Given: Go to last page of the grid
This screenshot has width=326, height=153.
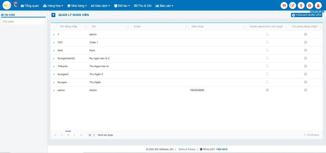Looking at the screenshot, I should [x=81, y=135].
